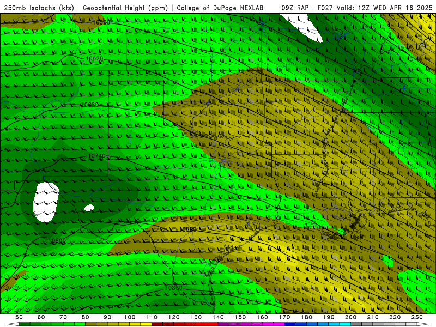Click the '250mb Isotachs (kts)' title text
The width and height of the screenshot is (436, 327).
[x=39, y=8]
